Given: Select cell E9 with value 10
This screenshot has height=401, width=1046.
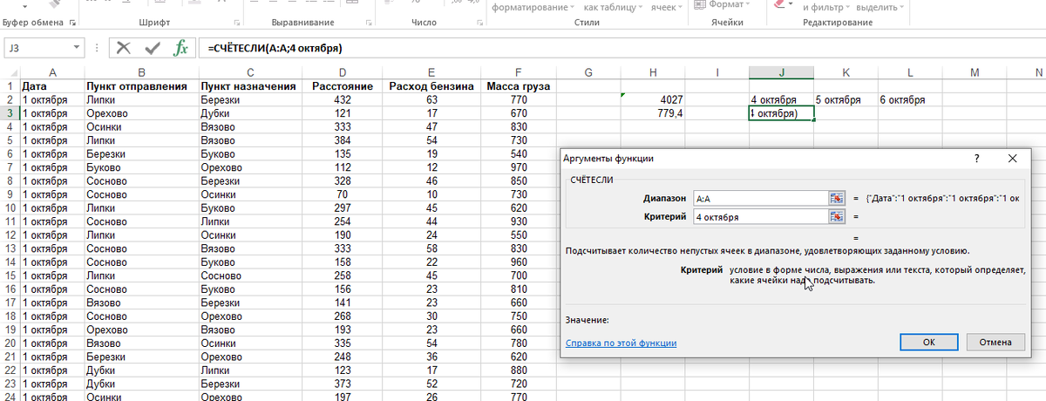Looking at the screenshot, I should point(431,194).
